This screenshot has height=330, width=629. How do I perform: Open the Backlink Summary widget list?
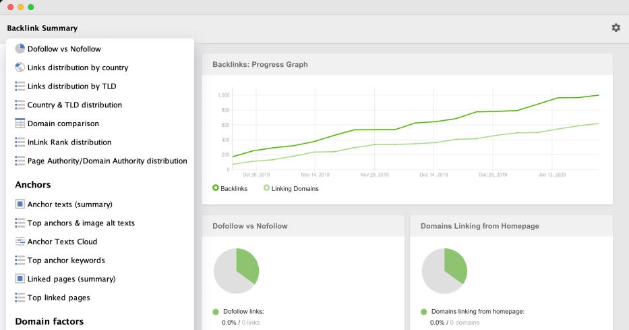click(x=42, y=28)
